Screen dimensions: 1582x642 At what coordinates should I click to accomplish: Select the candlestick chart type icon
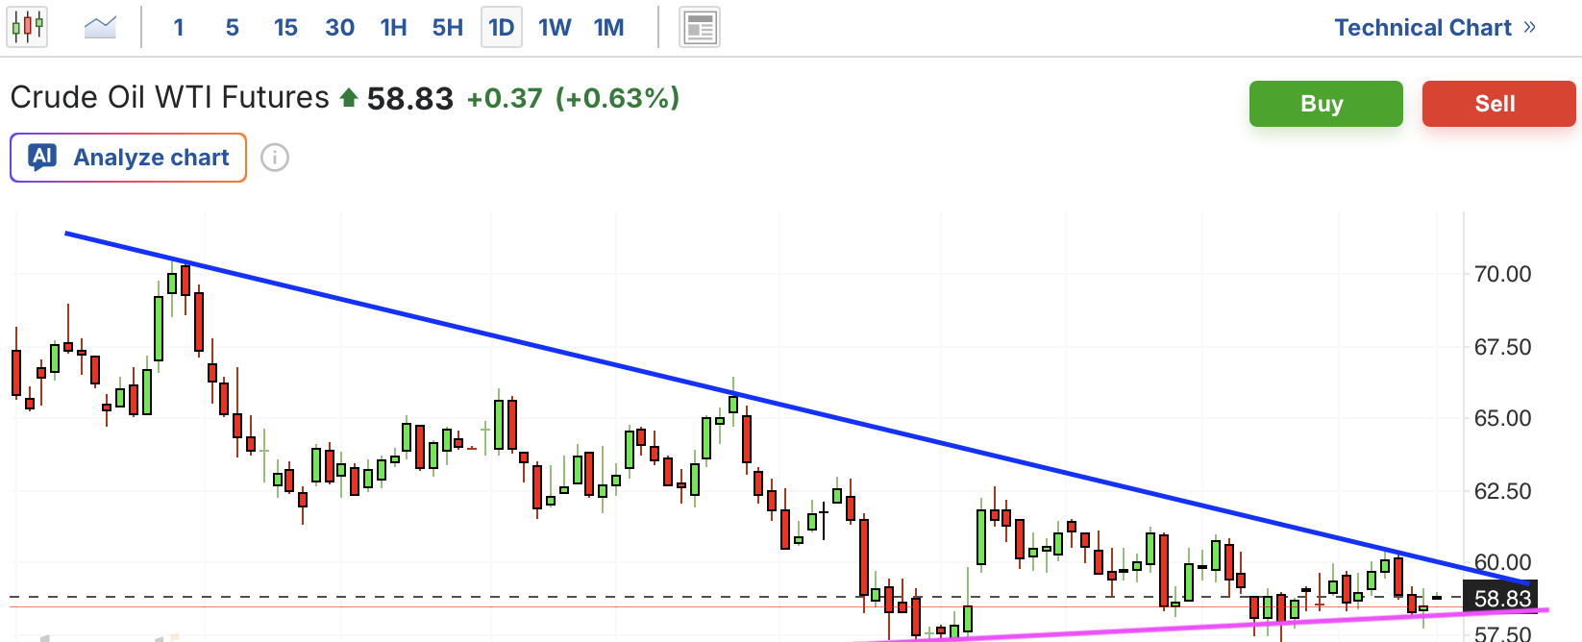point(28,27)
